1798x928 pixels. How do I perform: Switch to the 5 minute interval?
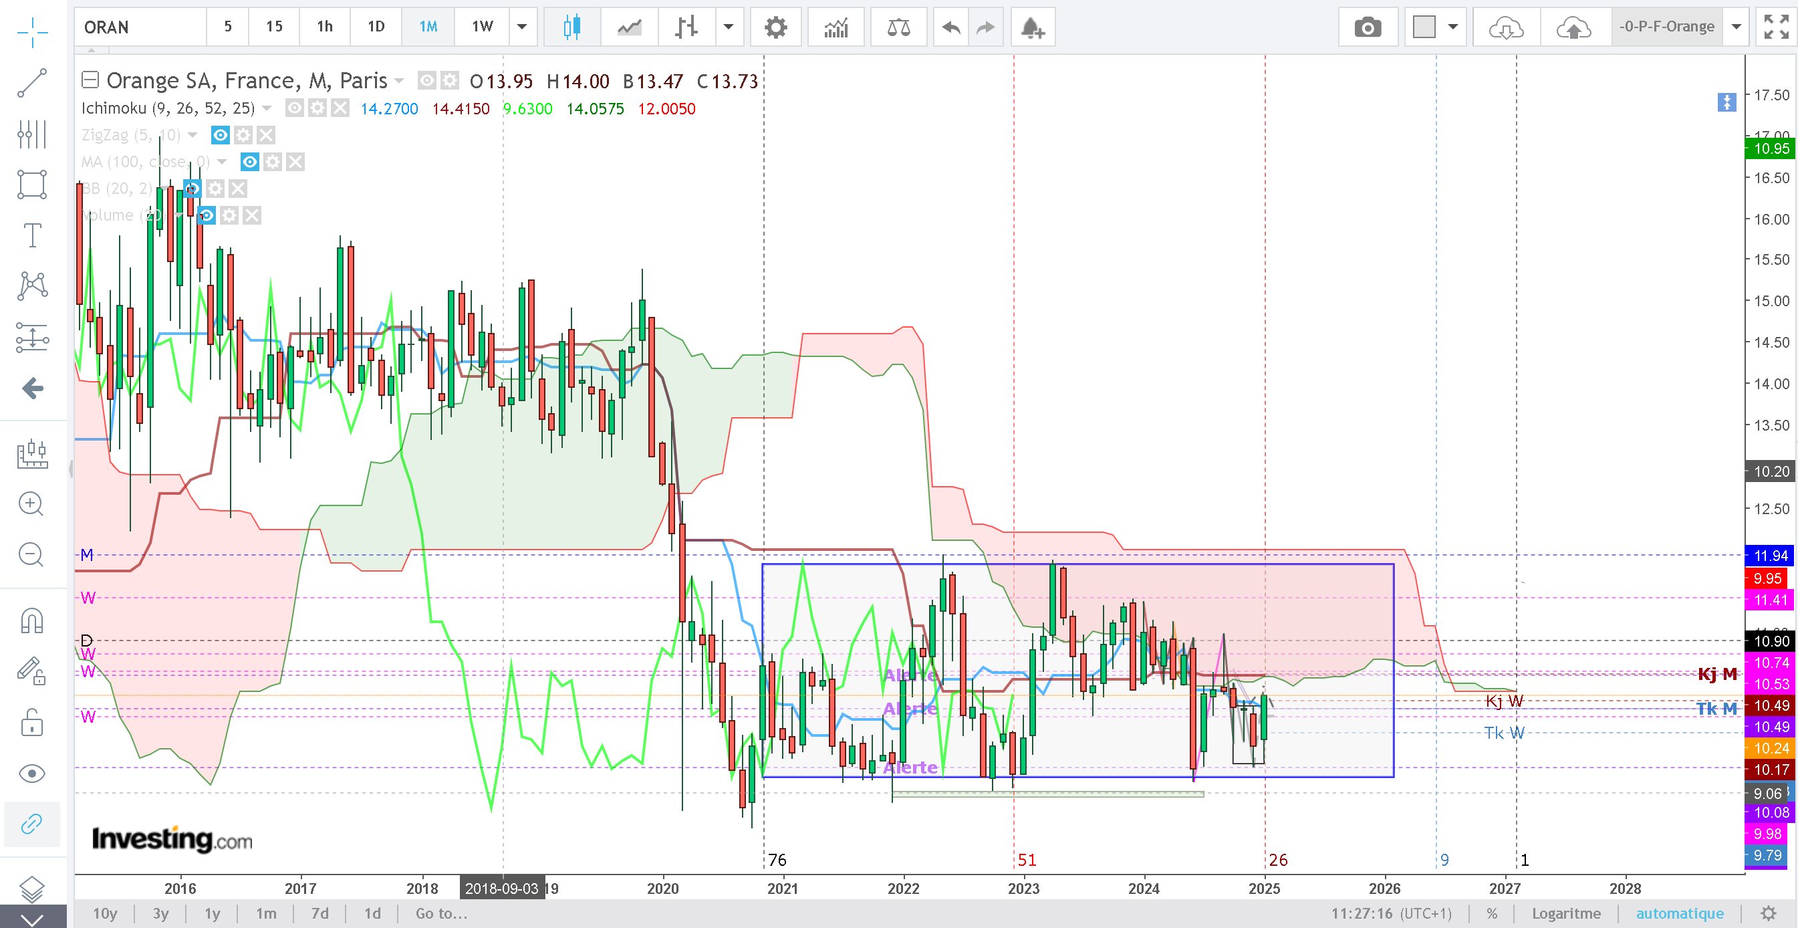[227, 27]
